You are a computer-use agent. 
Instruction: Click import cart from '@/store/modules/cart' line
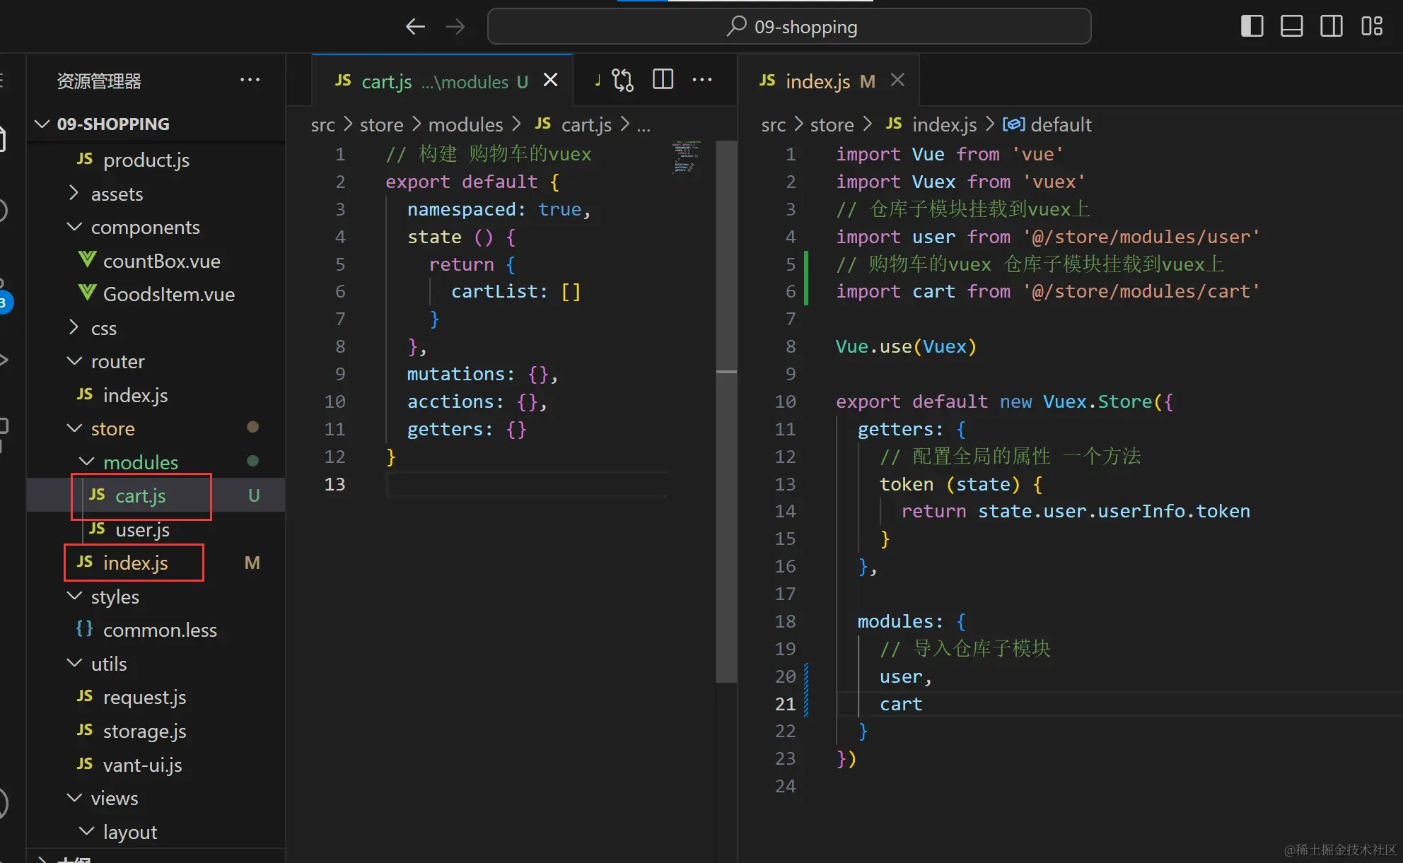click(x=1048, y=291)
